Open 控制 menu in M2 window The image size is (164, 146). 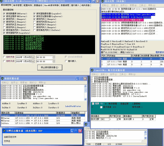click(105, 5)
